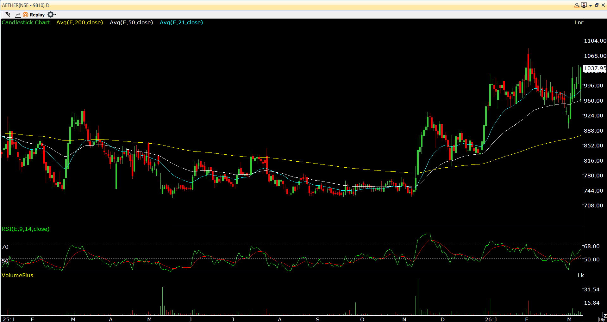Open the dropdown arrow next to the gear icon
607x322 pixels.
coord(55,15)
